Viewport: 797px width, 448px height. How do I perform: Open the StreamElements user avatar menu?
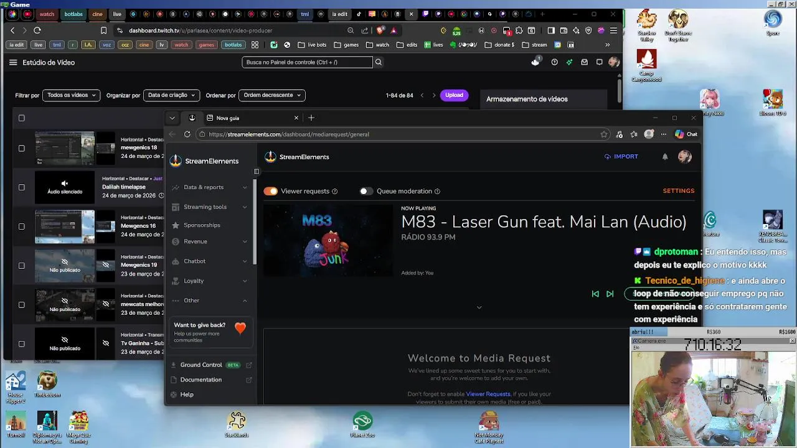pos(684,157)
